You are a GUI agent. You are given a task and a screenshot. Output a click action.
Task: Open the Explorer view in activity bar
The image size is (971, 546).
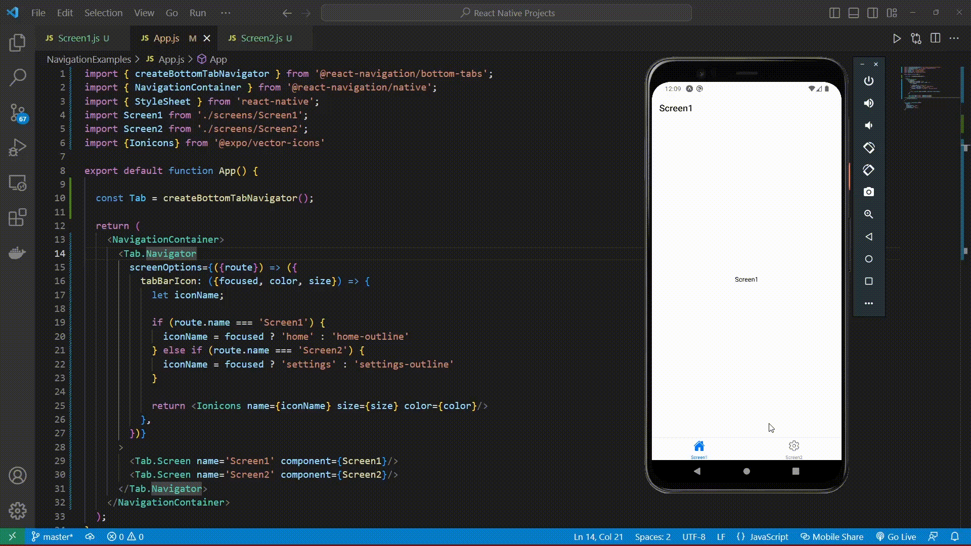click(18, 42)
